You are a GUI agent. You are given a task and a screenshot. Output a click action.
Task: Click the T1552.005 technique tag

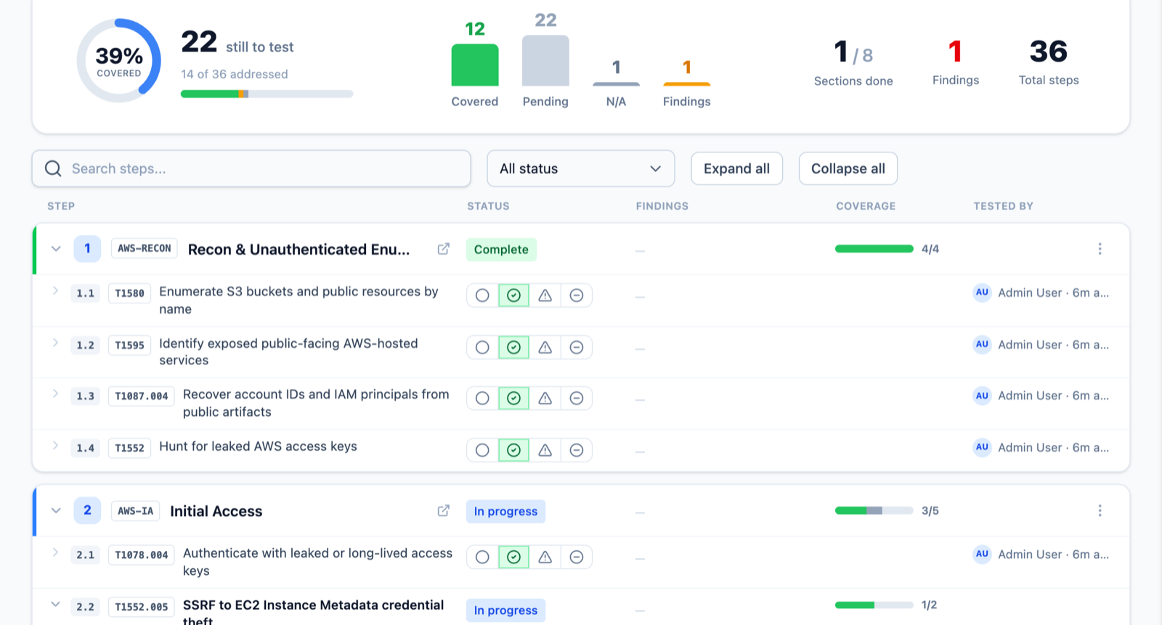pyautogui.click(x=142, y=607)
